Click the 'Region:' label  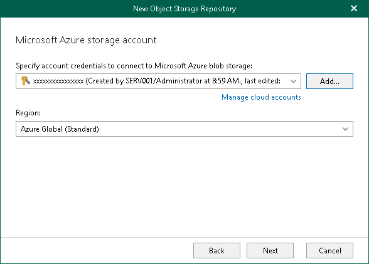pyautogui.click(x=28, y=113)
